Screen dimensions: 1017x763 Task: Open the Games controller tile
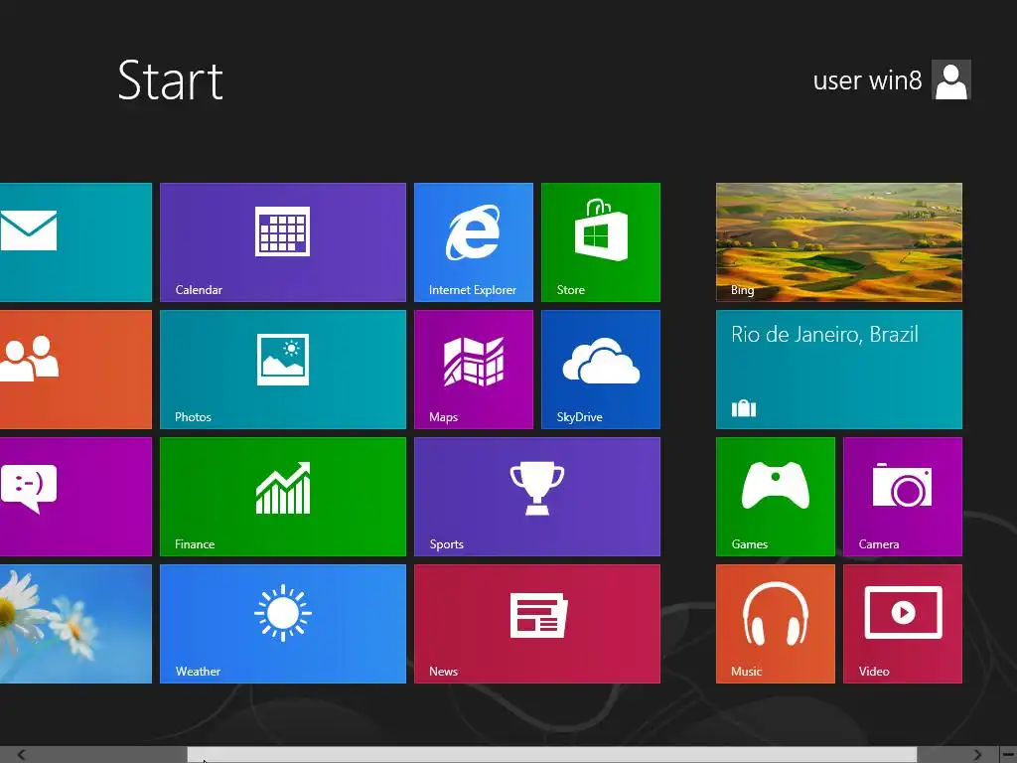[x=775, y=497]
